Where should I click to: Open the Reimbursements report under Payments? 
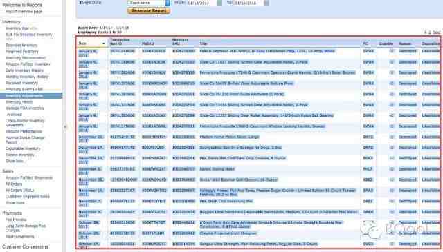click(x=20, y=237)
